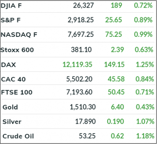
Task: Click Stoxx 600 value 381.10
Action: coord(81,50)
